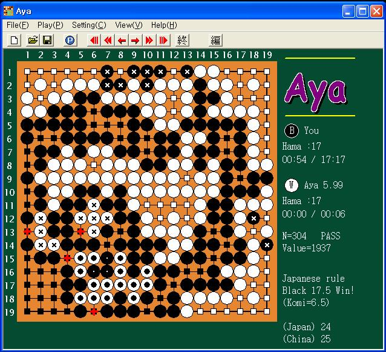Open the File(F) menu
The image size is (386, 352).
click(x=18, y=25)
